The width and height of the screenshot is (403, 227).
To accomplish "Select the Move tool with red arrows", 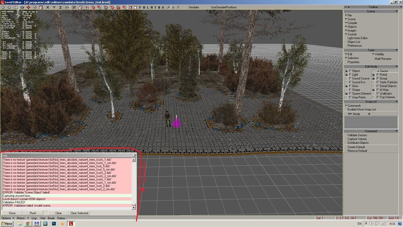I will pos(29,7).
